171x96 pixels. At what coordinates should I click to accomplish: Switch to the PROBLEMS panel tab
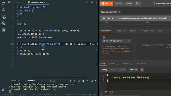point(16,81)
